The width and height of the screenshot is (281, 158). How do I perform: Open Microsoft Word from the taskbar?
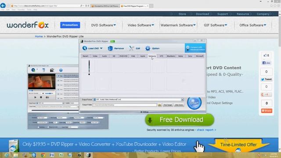pos(52,155)
